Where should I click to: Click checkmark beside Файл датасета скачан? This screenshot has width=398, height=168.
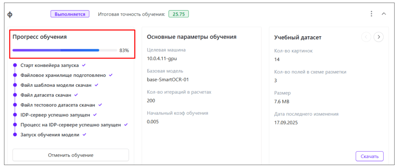[x=76, y=95]
